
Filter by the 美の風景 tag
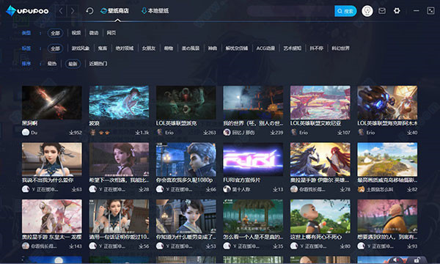190,48
